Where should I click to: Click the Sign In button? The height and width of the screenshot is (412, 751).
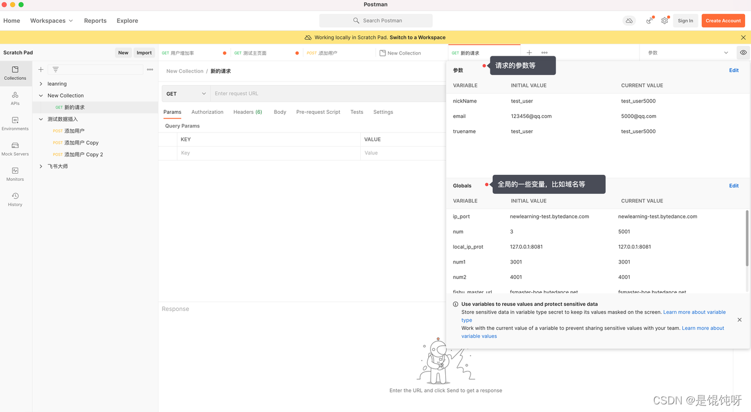click(685, 21)
